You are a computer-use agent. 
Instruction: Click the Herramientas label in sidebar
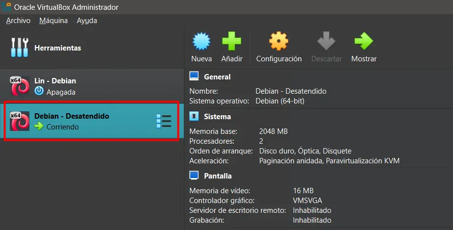[57, 48]
